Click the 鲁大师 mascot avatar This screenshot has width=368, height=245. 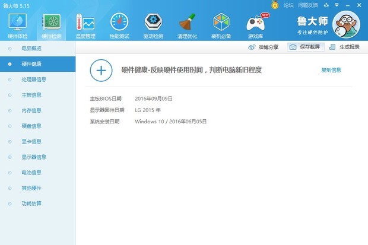tap(346, 24)
